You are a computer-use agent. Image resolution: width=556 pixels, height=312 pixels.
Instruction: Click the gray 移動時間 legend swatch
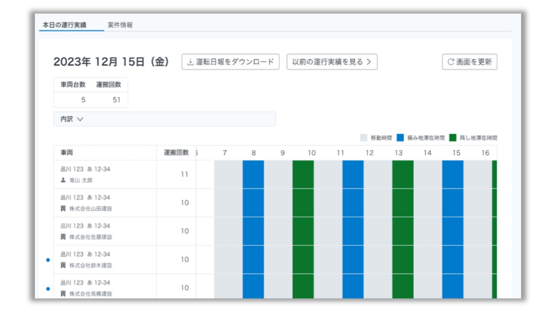pyautogui.click(x=364, y=138)
